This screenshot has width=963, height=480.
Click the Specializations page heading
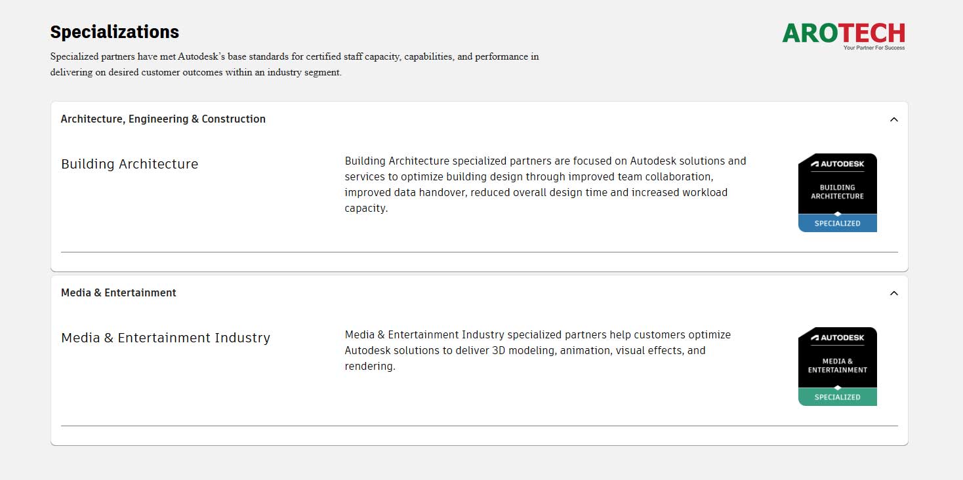click(x=115, y=31)
